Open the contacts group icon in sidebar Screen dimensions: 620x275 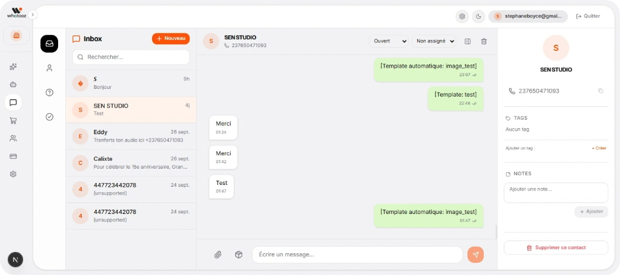pyautogui.click(x=13, y=138)
